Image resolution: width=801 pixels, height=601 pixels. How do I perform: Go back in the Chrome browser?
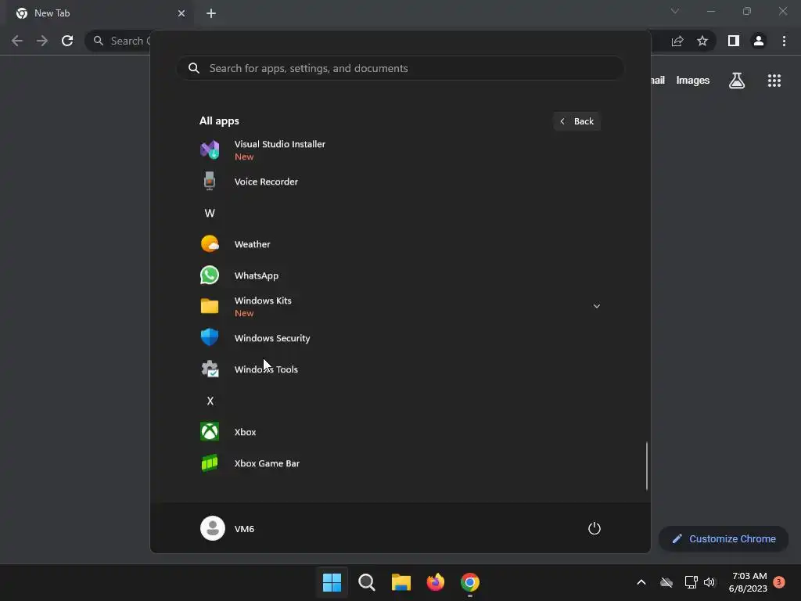pyautogui.click(x=17, y=41)
